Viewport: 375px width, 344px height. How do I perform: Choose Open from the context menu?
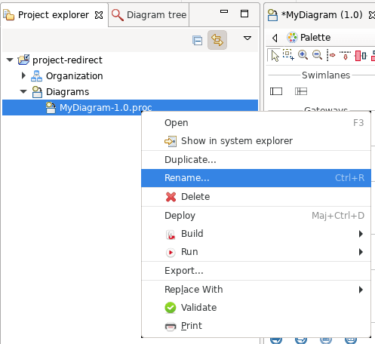tap(256, 123)
